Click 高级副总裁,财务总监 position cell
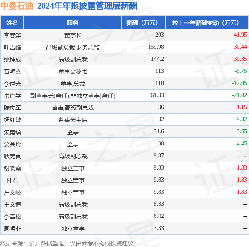 [x=73, y=47]
